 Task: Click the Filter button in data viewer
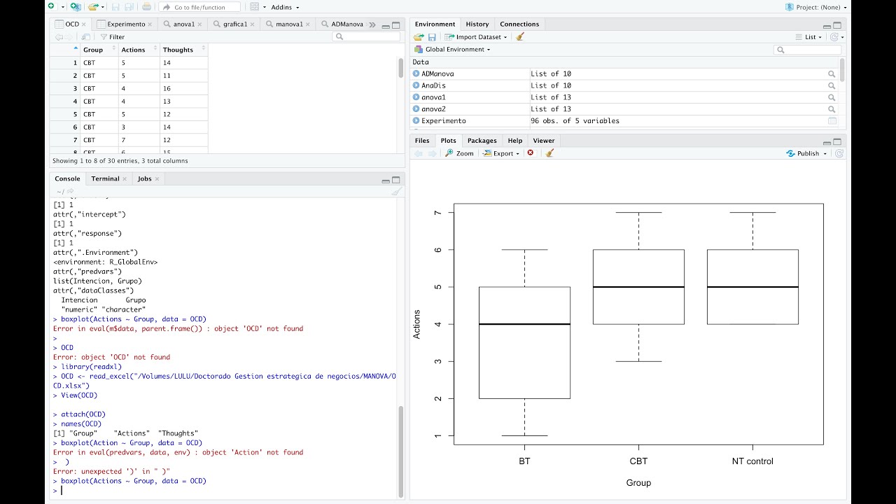pyautogui.click(x=112, y=37)
